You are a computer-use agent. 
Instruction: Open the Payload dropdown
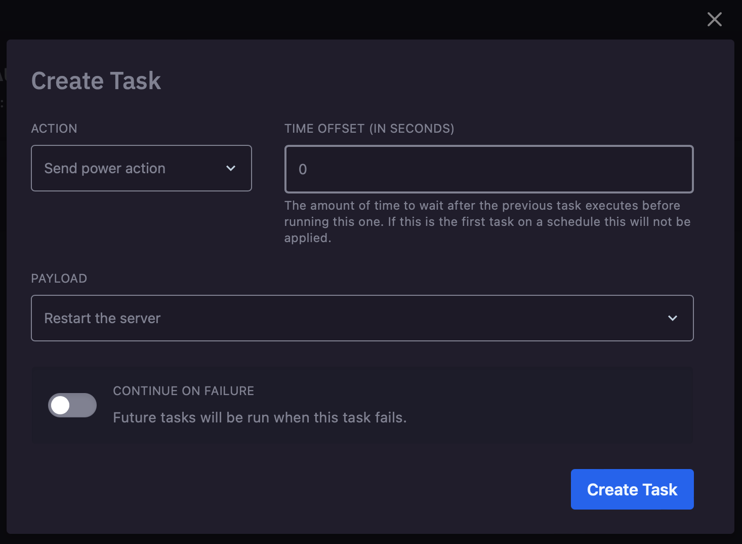[x=362, y=318]
